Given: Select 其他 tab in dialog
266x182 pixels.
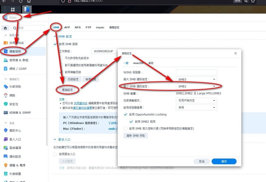Looking at the screenshot, I should [x=151, y=63].
